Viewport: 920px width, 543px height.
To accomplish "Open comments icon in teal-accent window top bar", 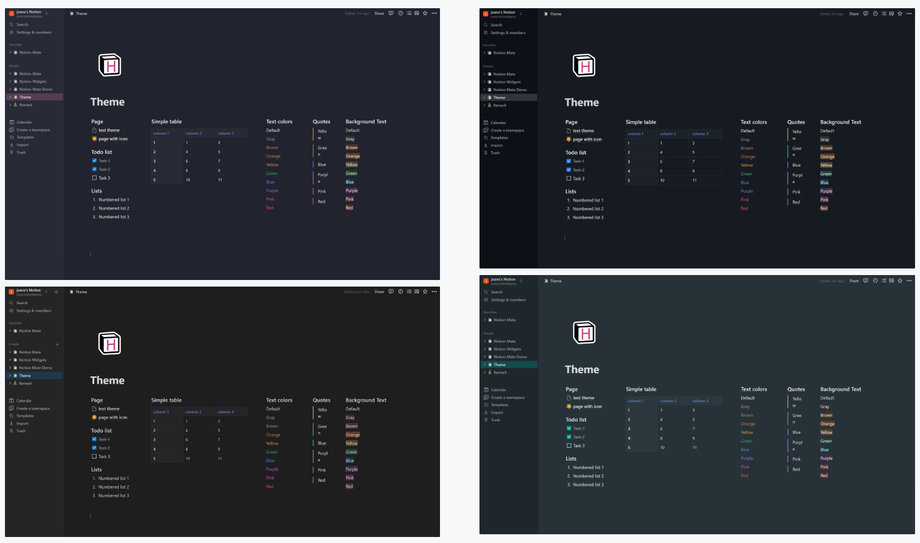I will pos(866,281).
